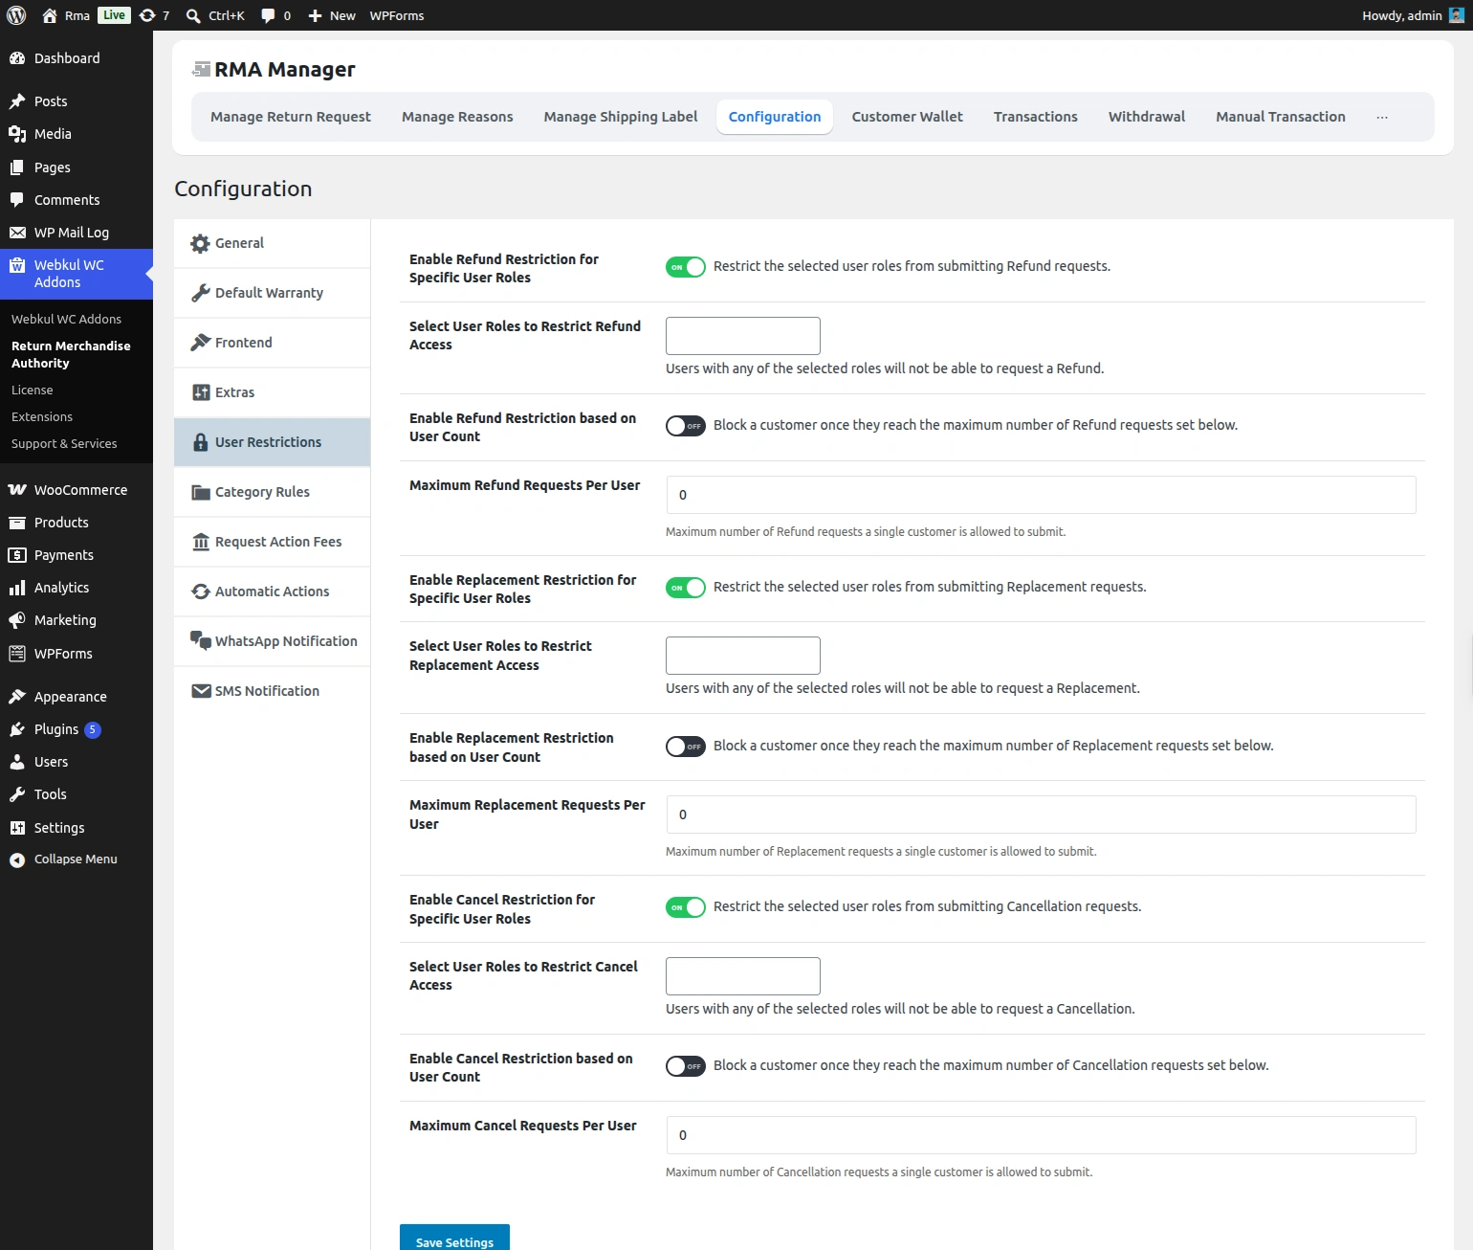Focus the Maximum Cancel Requests Per User field

point(1041,1135)
